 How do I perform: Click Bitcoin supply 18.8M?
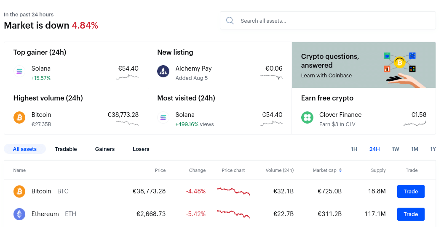point(377,191)
